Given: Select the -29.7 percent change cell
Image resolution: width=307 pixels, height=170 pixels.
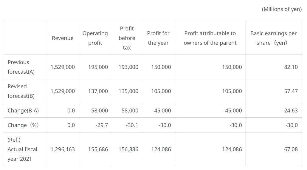Looking at the screenshot, I should 102,125.
